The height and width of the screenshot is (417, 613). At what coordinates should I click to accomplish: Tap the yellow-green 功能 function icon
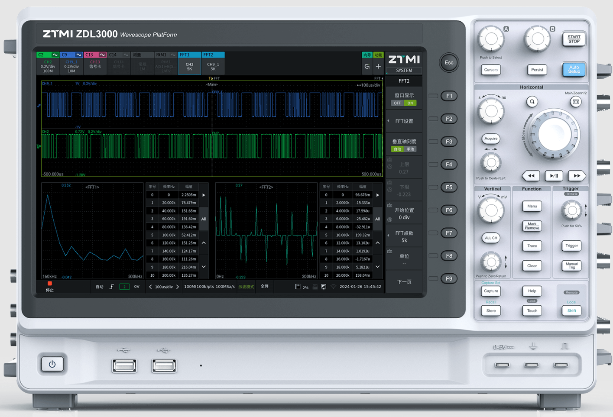click(378, 55)
